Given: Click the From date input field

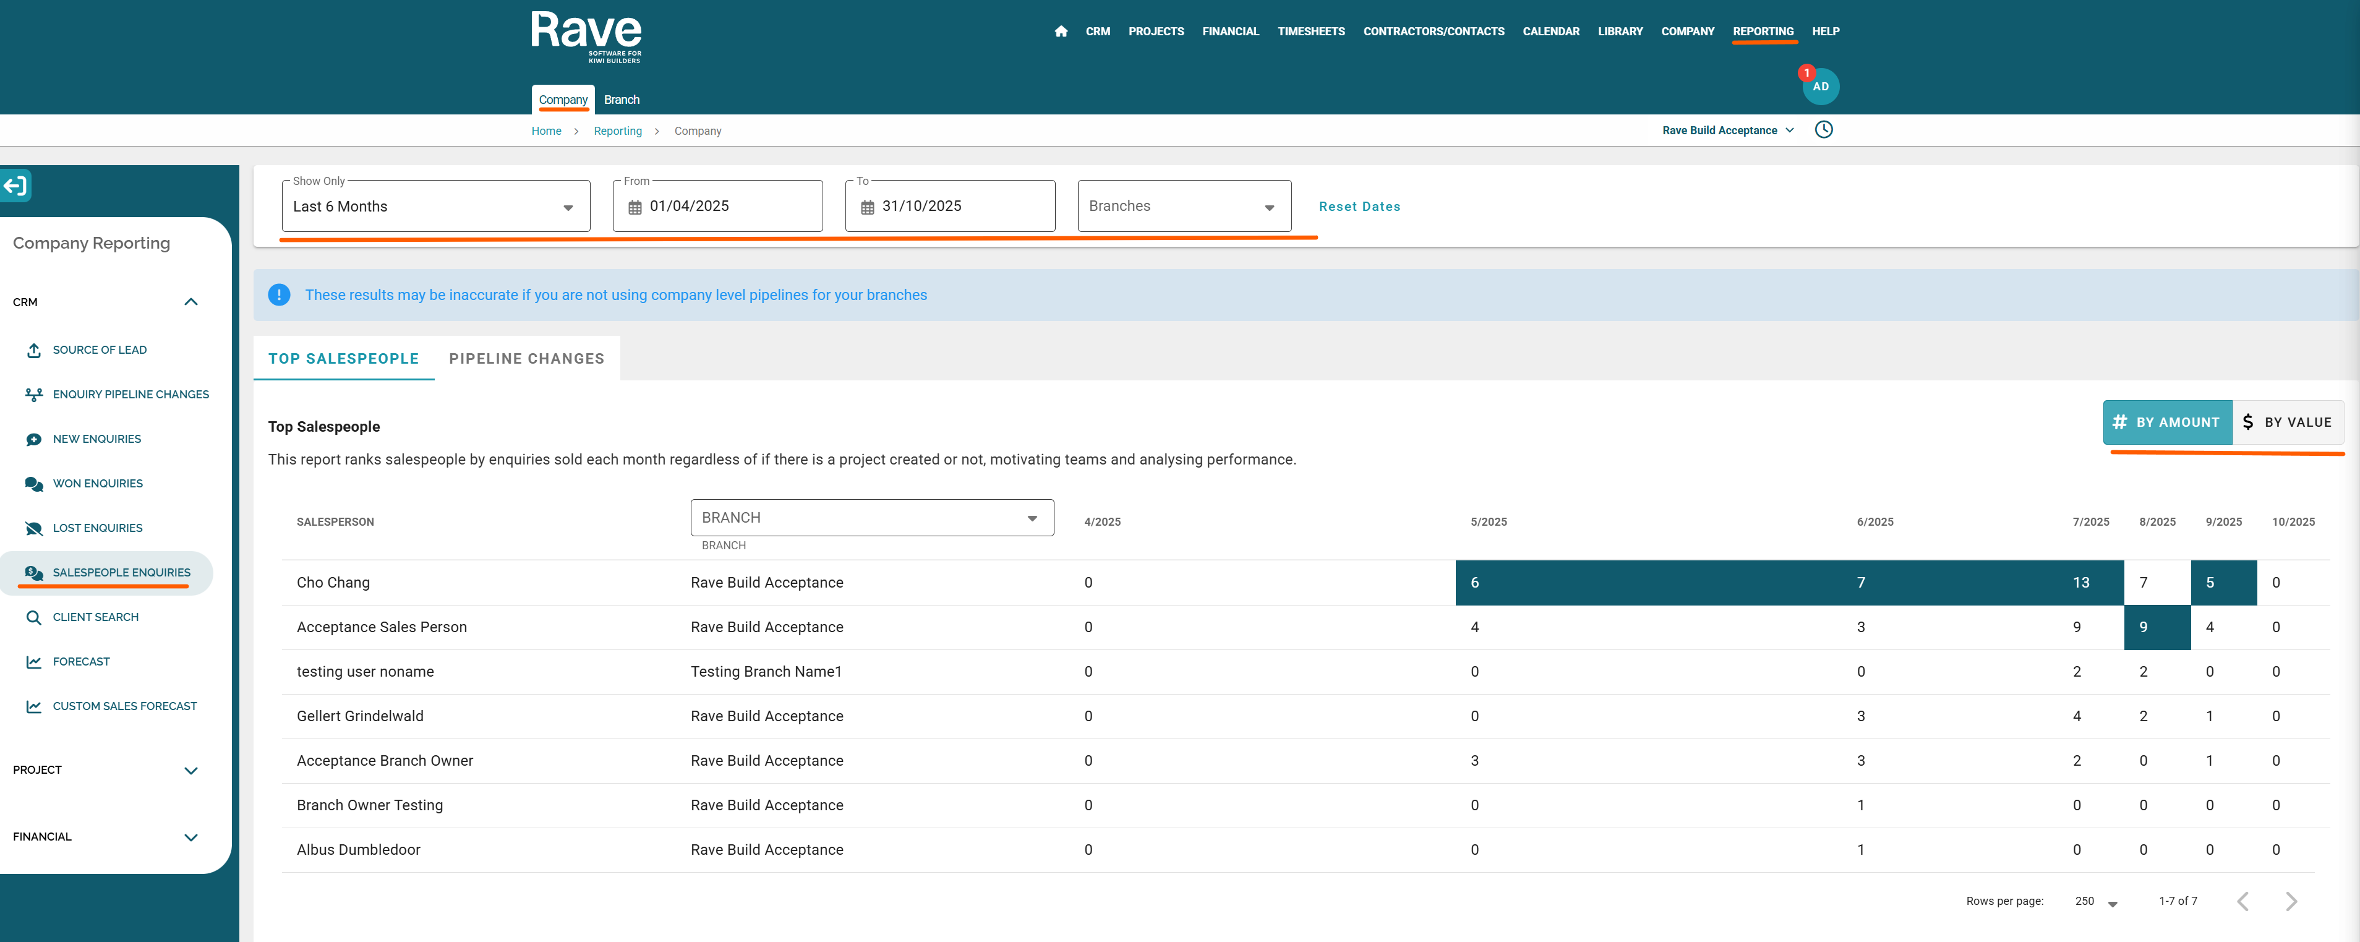Looking at the screenshot, I should 718,207.
